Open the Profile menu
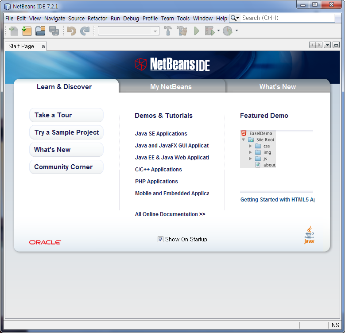Image resolution: width=345 pixels, height=333 pixels. point(150,18)
